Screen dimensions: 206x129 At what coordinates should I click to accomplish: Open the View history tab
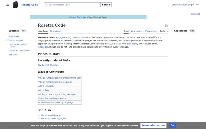tap(151, 31)
